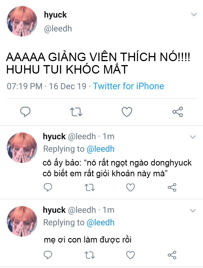Image resolution: width=203 pixels, height=268 pixels.
Task: Like the 'mẹ ơi con làm được rồi' tweet
Action: click(x=131, y=255)
